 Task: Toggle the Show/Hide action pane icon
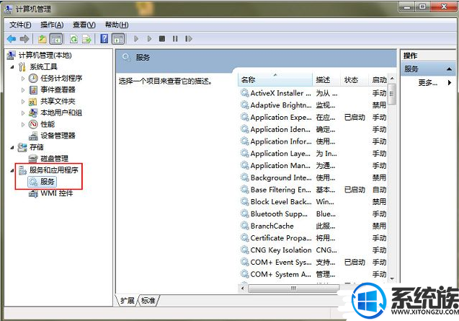click(x=118, y=39)
